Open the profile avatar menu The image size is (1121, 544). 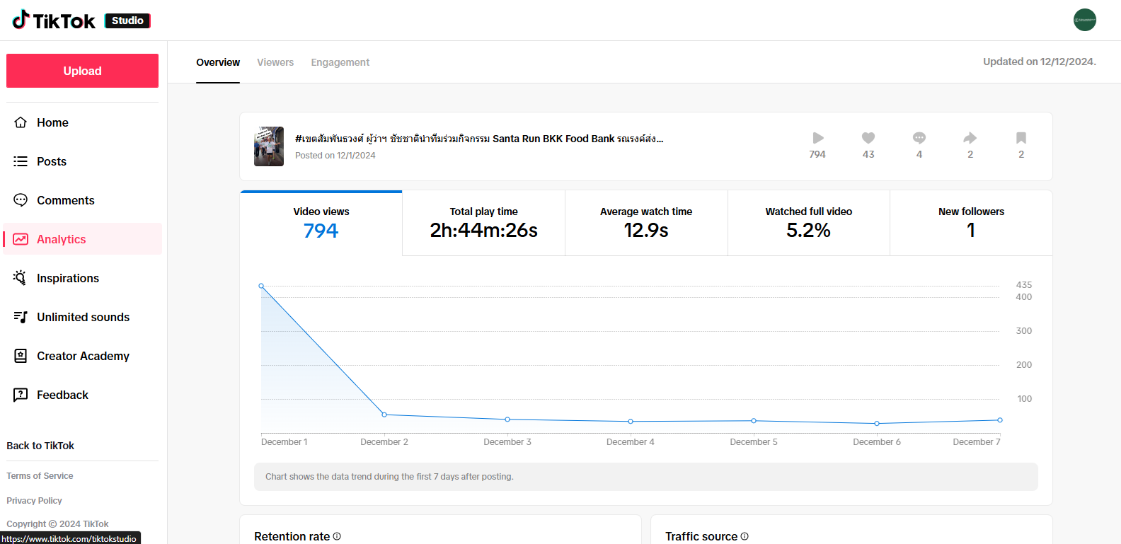[x=1084, y=20]
